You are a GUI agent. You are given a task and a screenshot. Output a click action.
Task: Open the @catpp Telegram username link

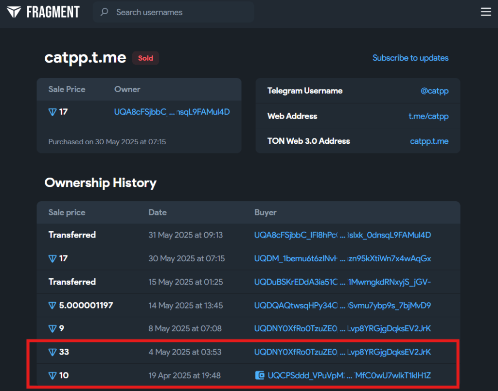(434, 91)
